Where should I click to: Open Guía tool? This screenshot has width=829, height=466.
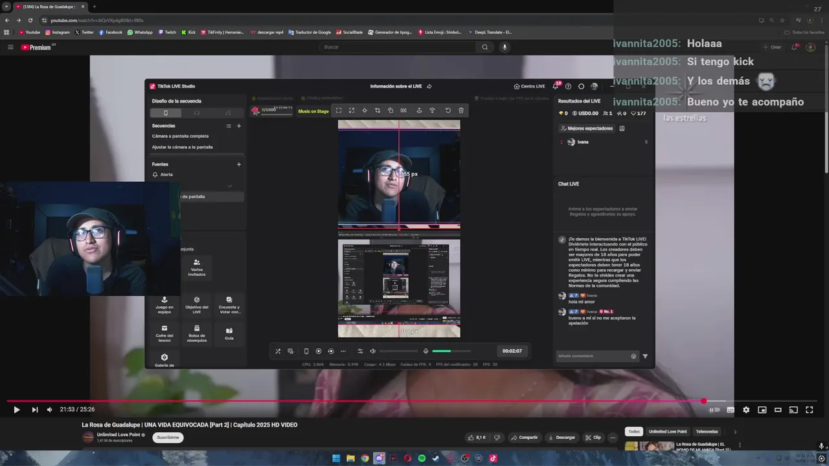[x=229, y=333]
